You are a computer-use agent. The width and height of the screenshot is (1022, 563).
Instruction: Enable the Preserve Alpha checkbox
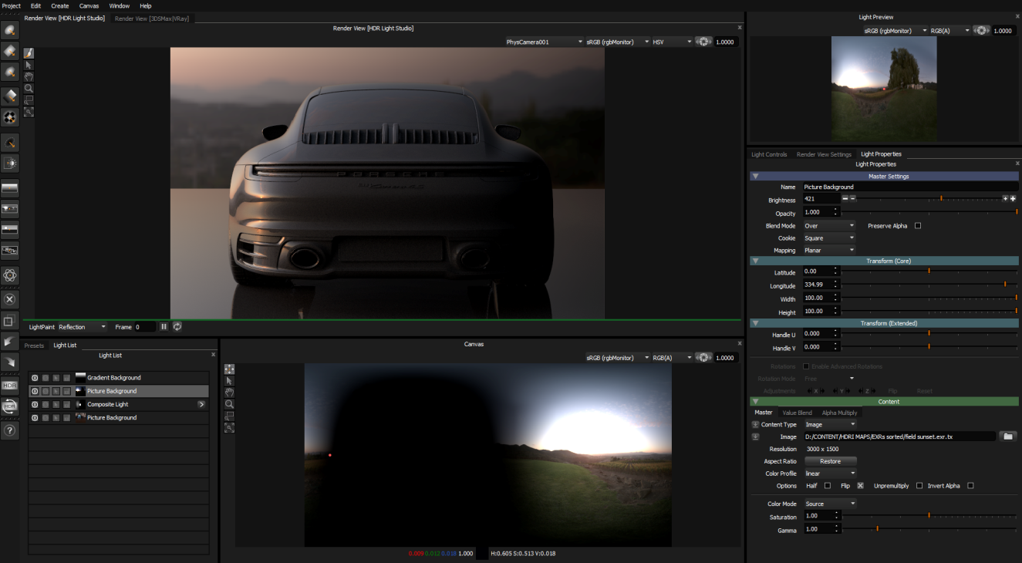(x=918, y=226)
